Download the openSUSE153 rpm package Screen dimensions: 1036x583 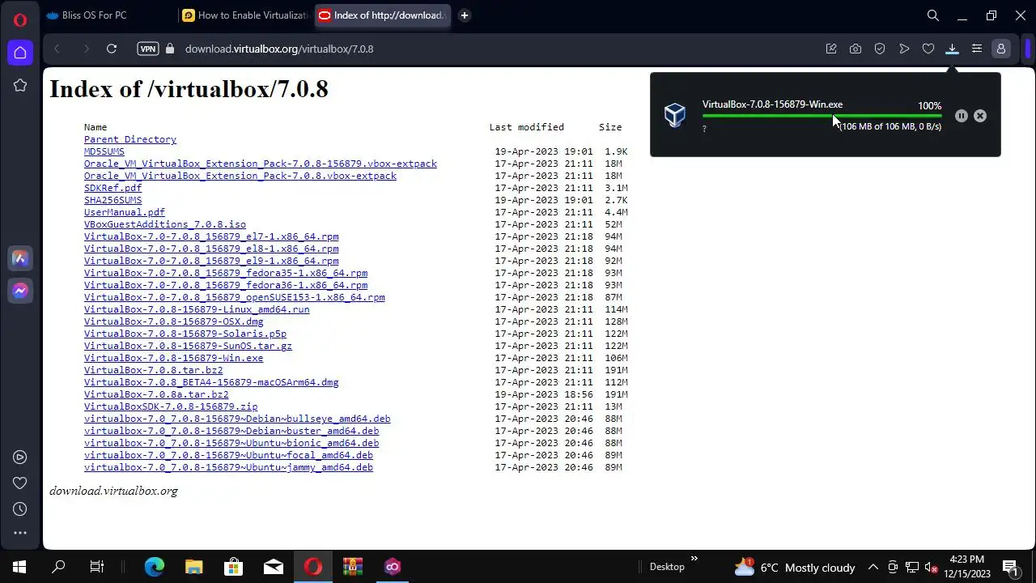235,297
